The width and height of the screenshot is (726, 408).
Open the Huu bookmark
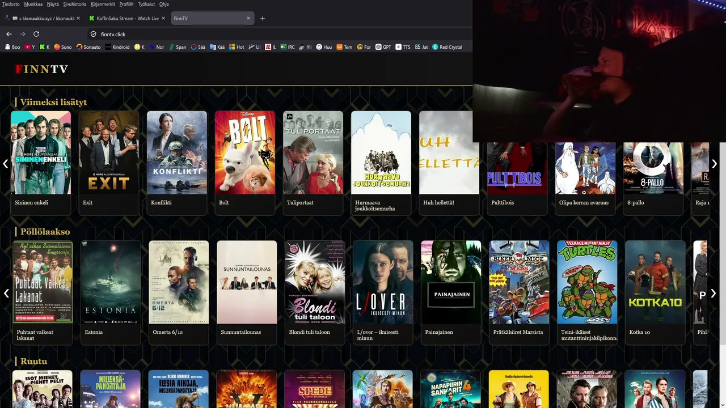pyautogui.click(x=324, y=47)
